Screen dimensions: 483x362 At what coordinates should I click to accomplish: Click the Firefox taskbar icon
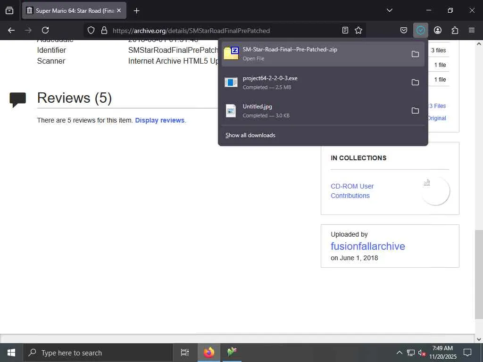pos(209,353)
